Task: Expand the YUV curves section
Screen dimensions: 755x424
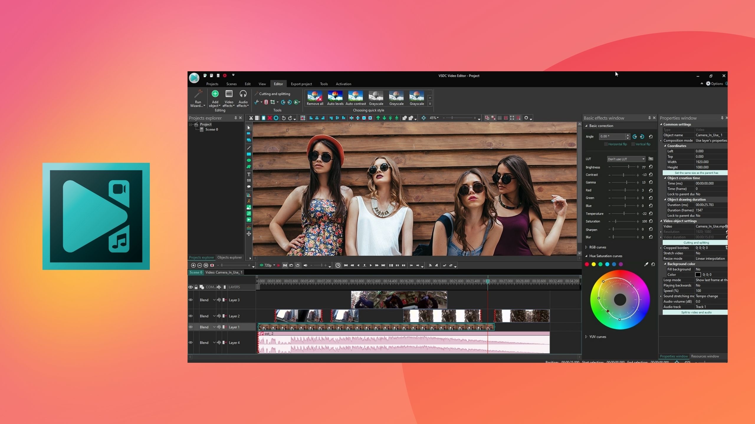Action: coord(586,337)
